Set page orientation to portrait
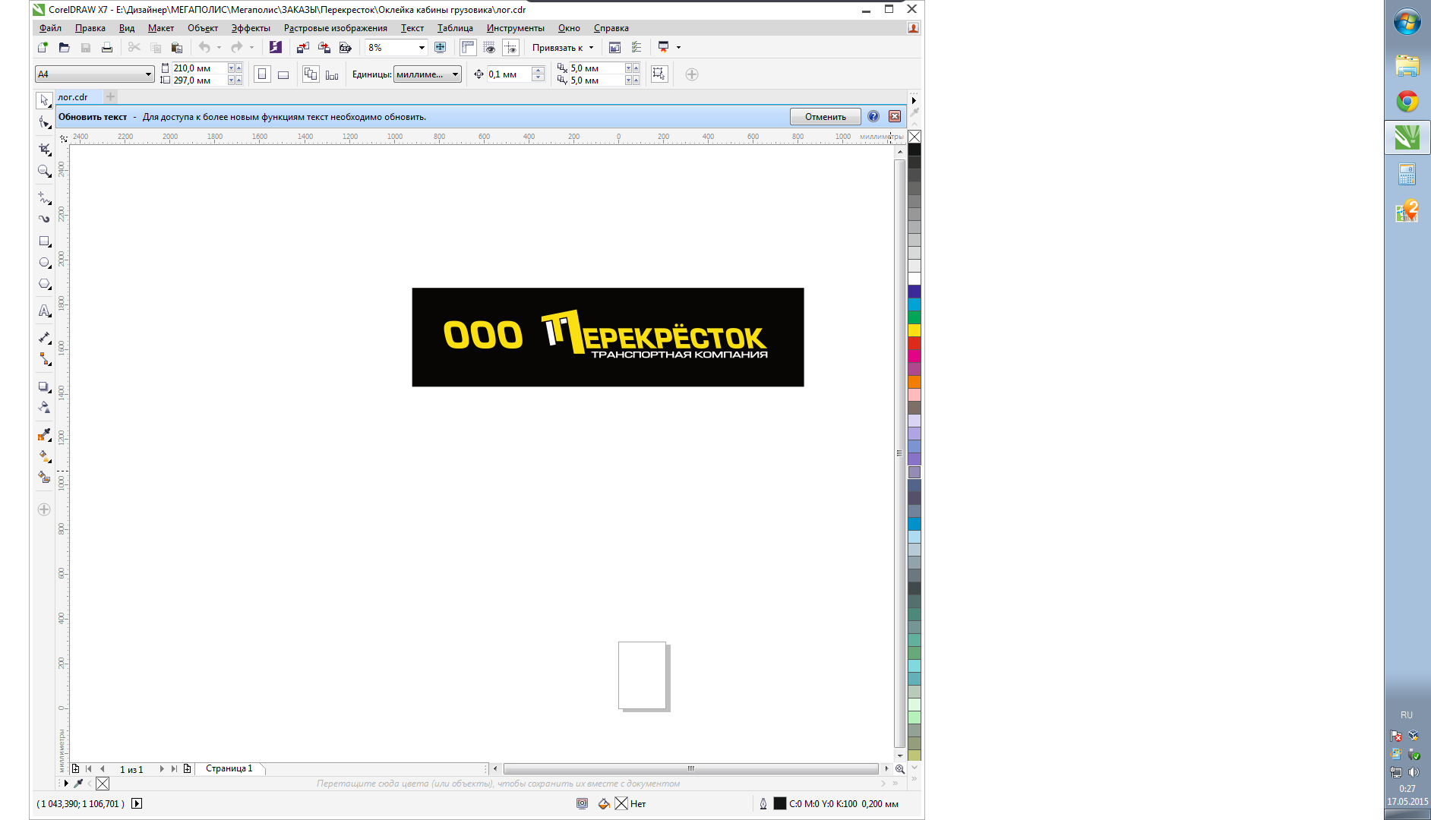Viewport: 1431px width, 820px height. tap(262, 74)
